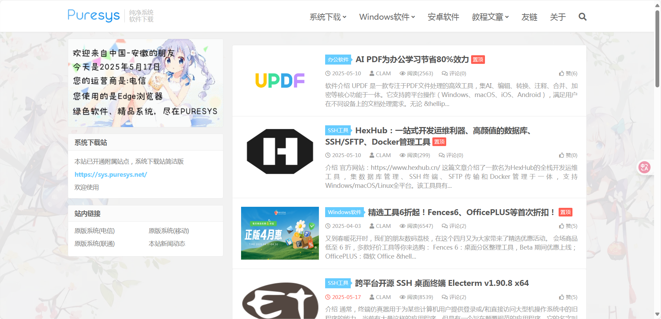Open the Electerm v1.90.8 x64 article title
The height and width of the screenshot is (319, 661).
coord(442,283)
